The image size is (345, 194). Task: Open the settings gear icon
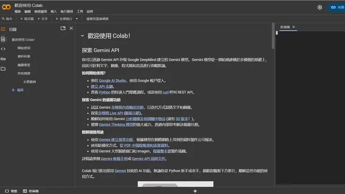click(x=320, y=7)
